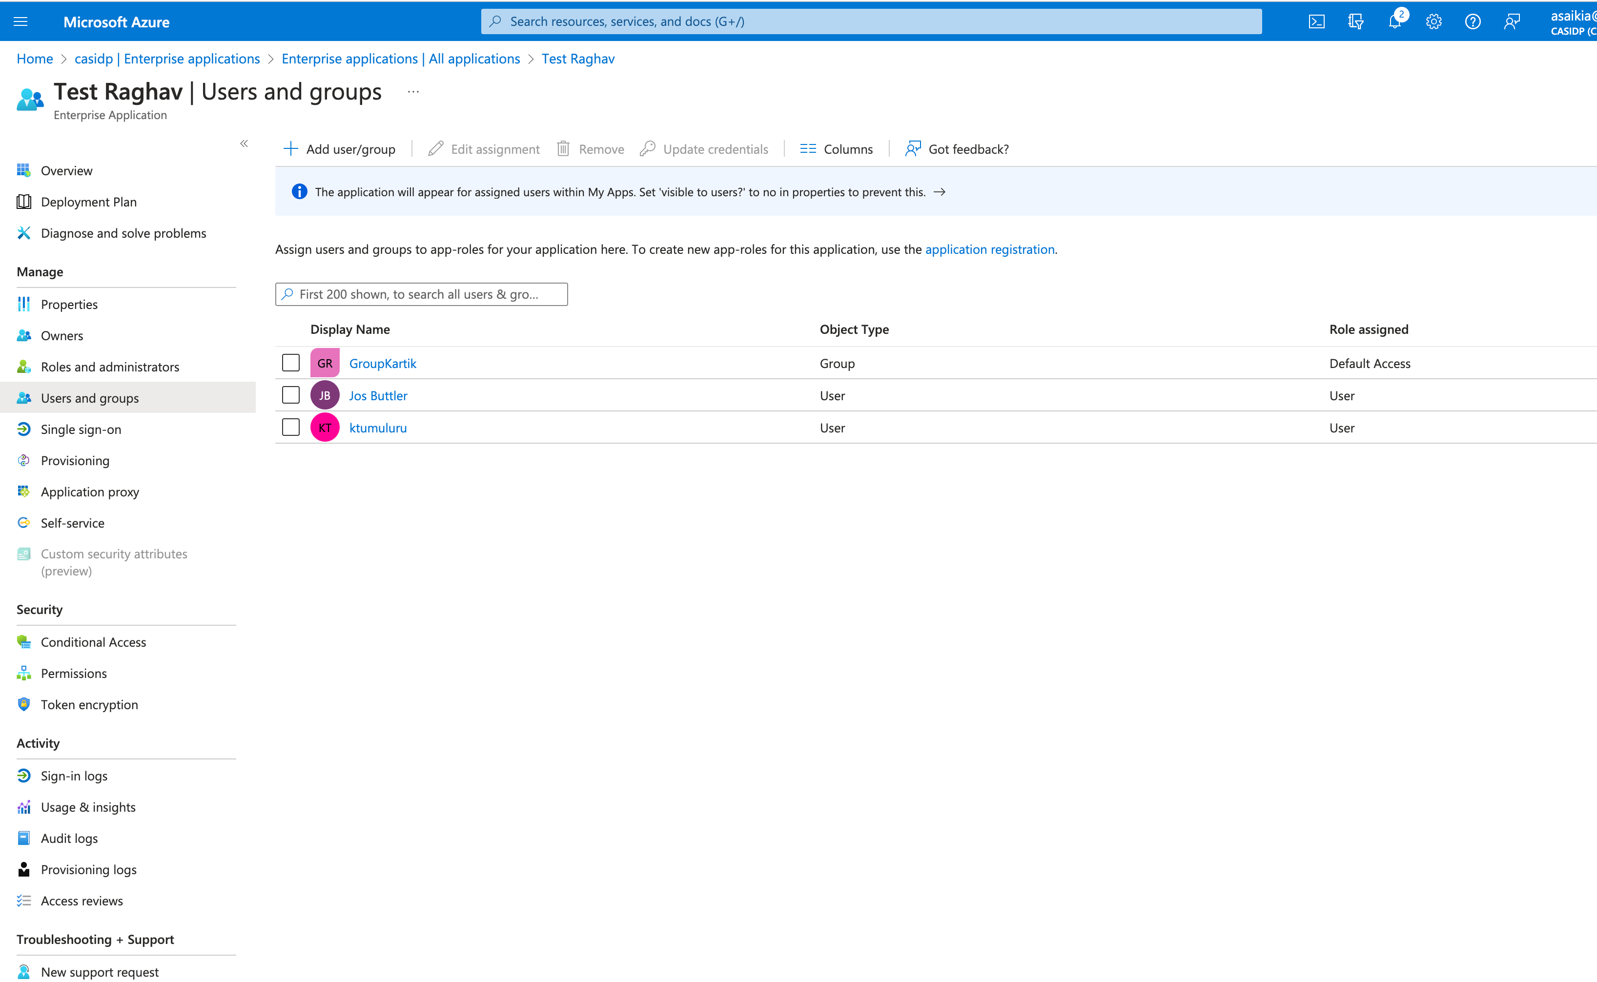
Task: Select the GroupKartik row checkbox
Action: pyautogui.click(x=290, y=363)
